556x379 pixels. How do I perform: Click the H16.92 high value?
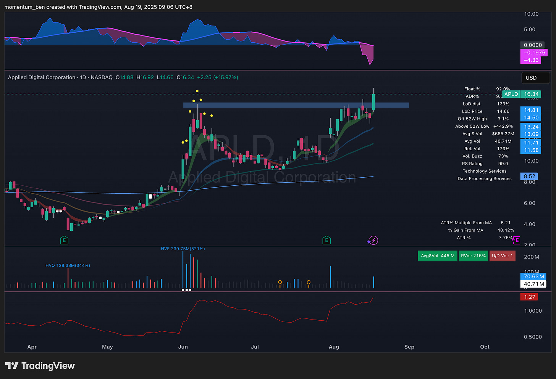[145, 77]
